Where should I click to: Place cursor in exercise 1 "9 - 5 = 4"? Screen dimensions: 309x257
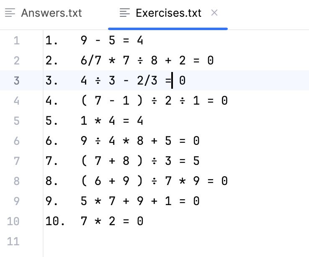pyautogui.click(x=112, y=41)
